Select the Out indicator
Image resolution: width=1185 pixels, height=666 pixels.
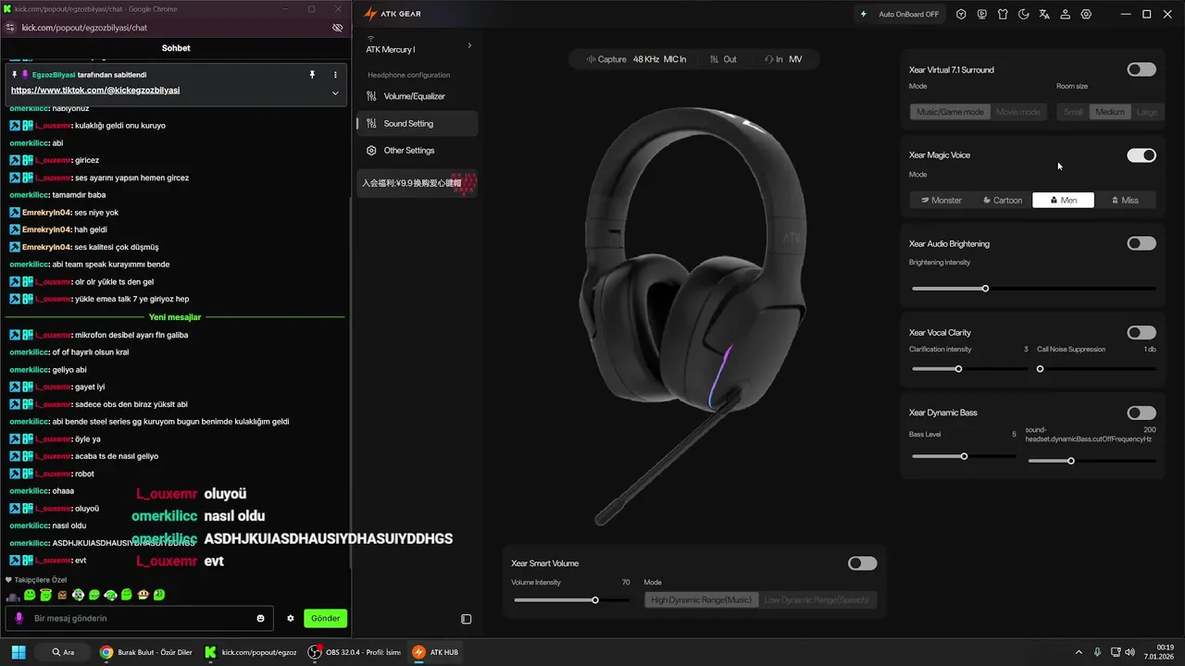723,59
